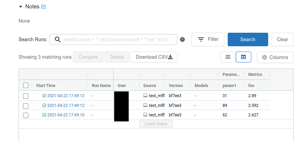Click the search help question mark icon
This screenshot has width=304, height=142.
182,39
